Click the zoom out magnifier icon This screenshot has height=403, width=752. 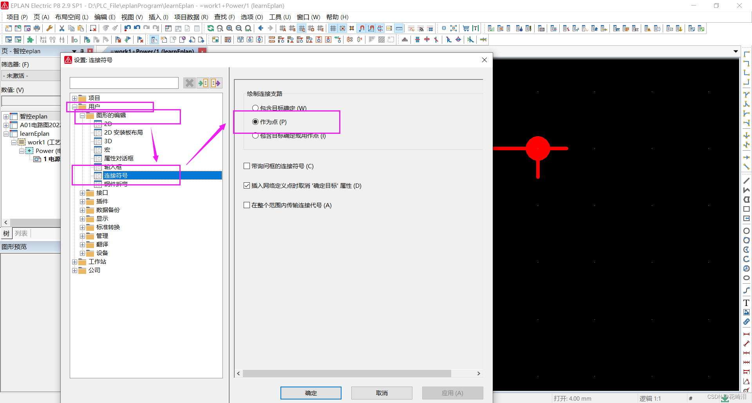click(239, 28)
